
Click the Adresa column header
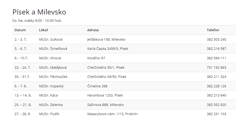(93, 30)
